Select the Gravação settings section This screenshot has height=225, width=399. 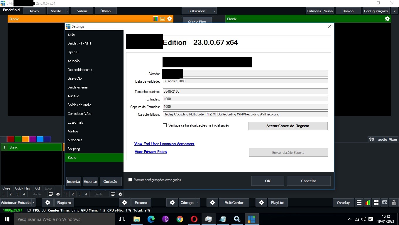click(94, 79)
